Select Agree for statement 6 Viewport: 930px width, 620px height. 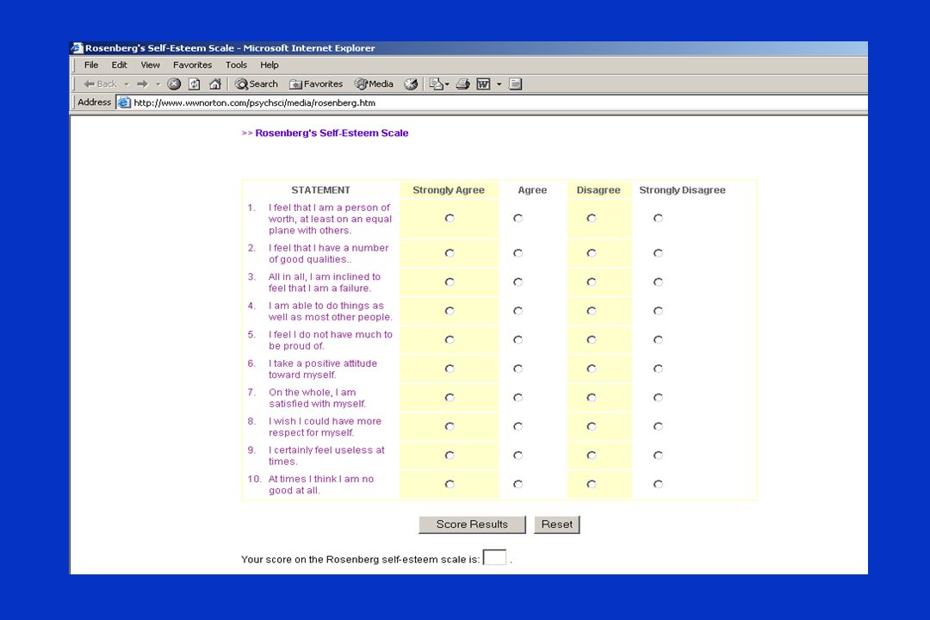point(518,369)
